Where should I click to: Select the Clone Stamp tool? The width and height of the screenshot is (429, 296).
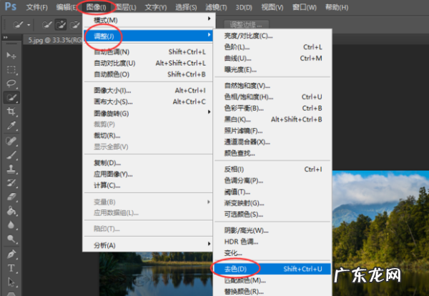click(x=11, y=169)
